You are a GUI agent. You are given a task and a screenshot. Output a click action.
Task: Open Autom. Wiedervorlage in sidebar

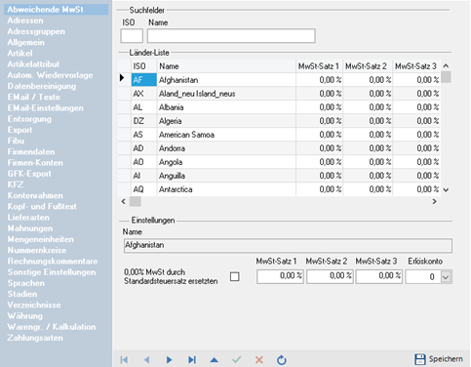[50, 75]
